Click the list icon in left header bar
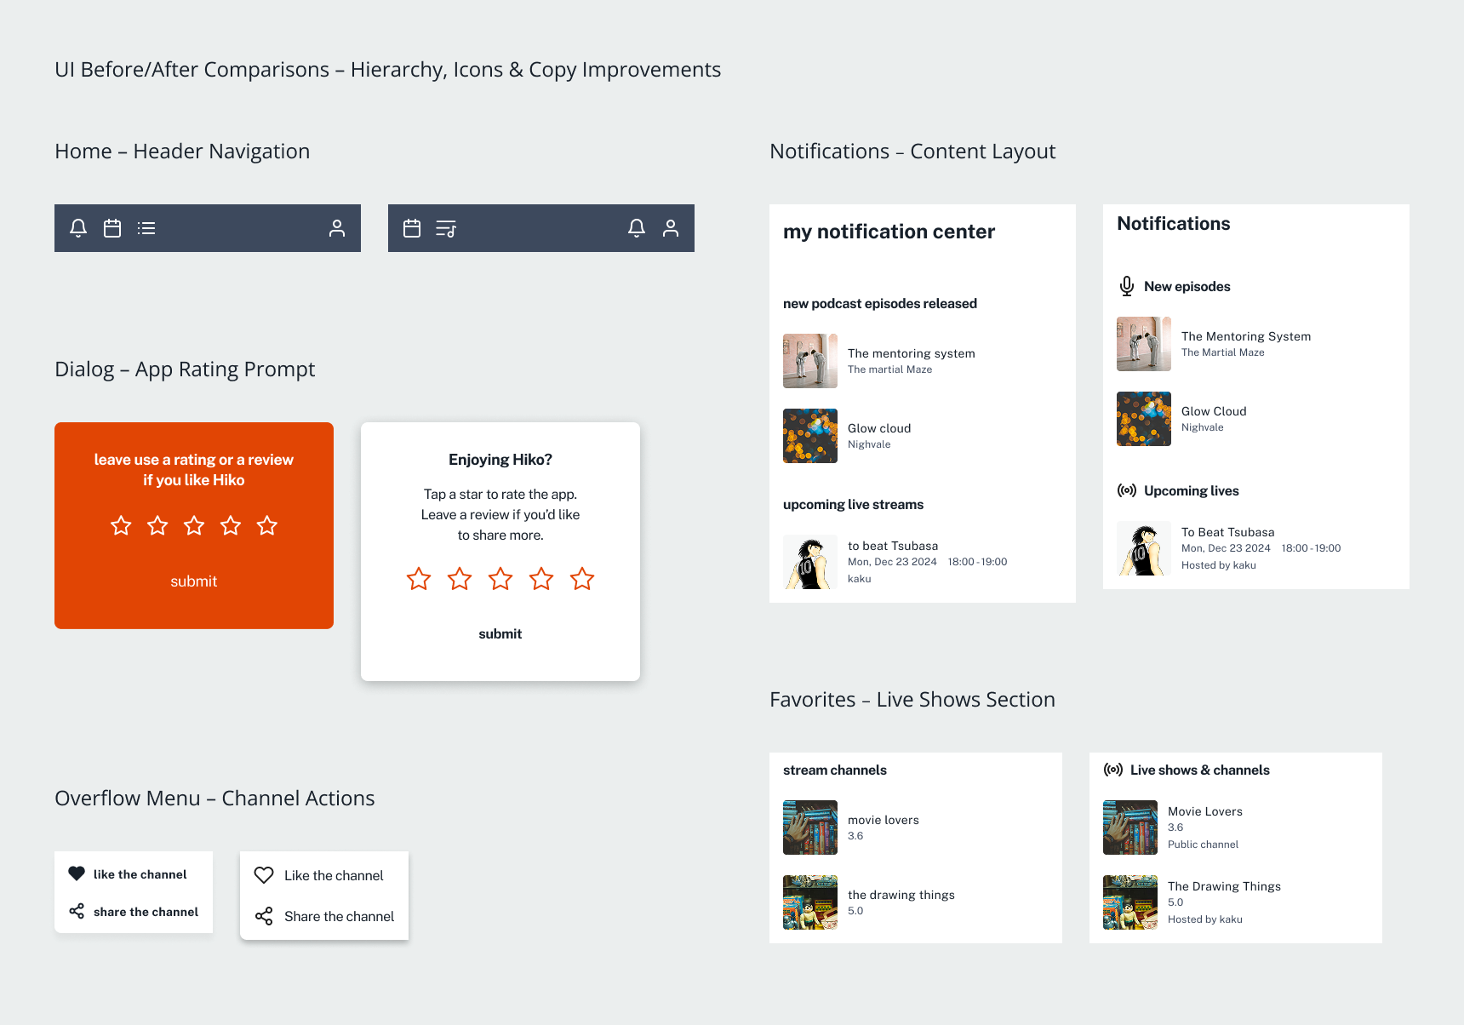The height and width of the screenshot is (1025, 1464). click(x=146, y=228)
